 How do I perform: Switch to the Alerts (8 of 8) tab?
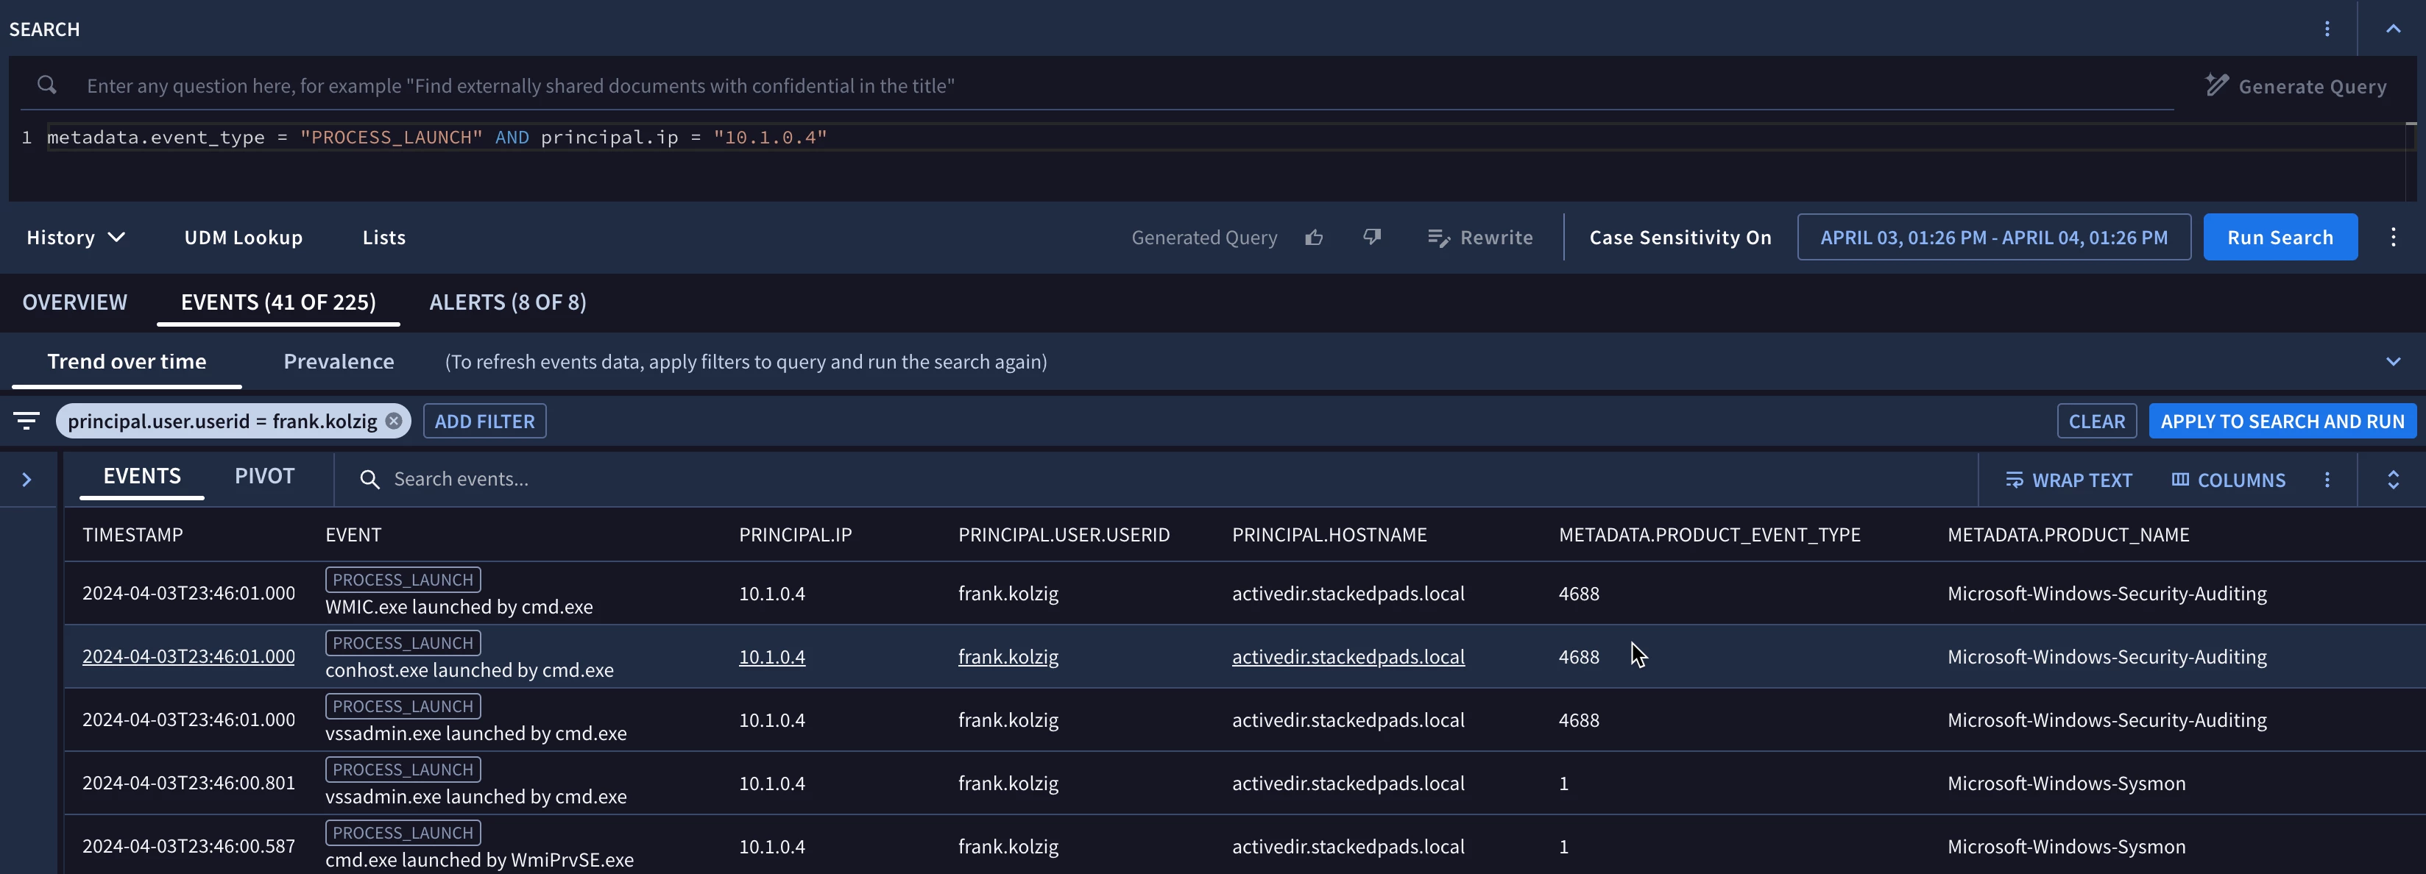(x=506, y=302)
